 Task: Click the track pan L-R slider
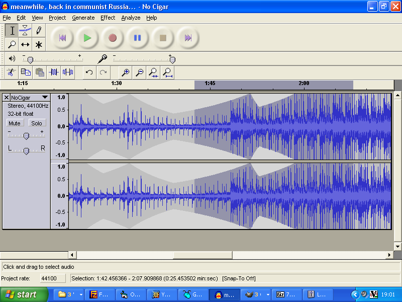[x=26, y=150]
